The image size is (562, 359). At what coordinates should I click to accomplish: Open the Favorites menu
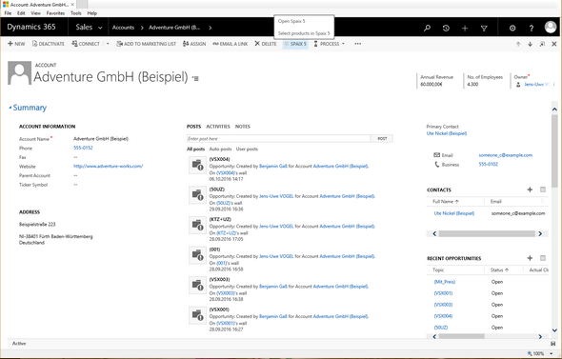55,13
